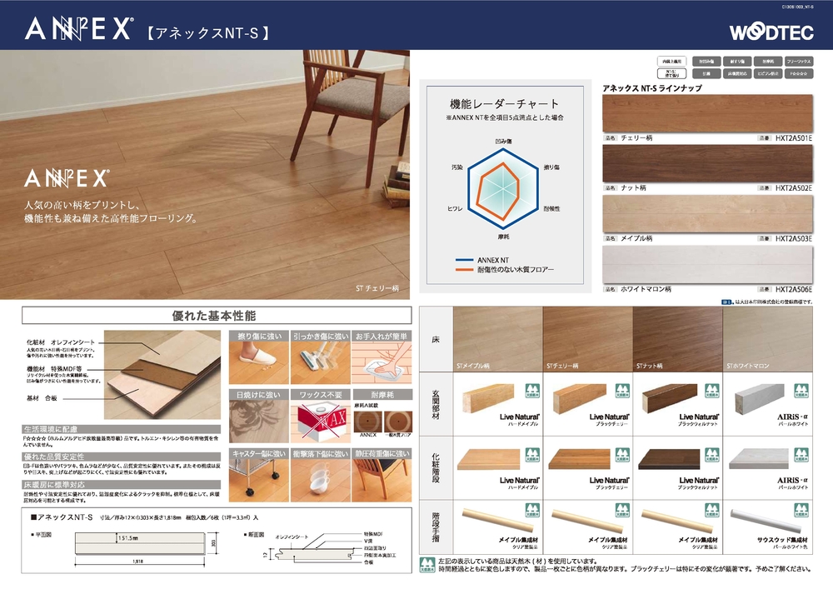Click the 静圧荷重傷に強い chair image
Image resolution: width=833 pixels, height=589 pixels.
pos(382,480)
